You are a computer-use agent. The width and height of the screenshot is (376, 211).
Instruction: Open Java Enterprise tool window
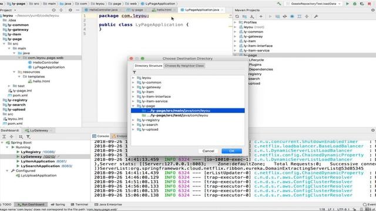[108, 205]
